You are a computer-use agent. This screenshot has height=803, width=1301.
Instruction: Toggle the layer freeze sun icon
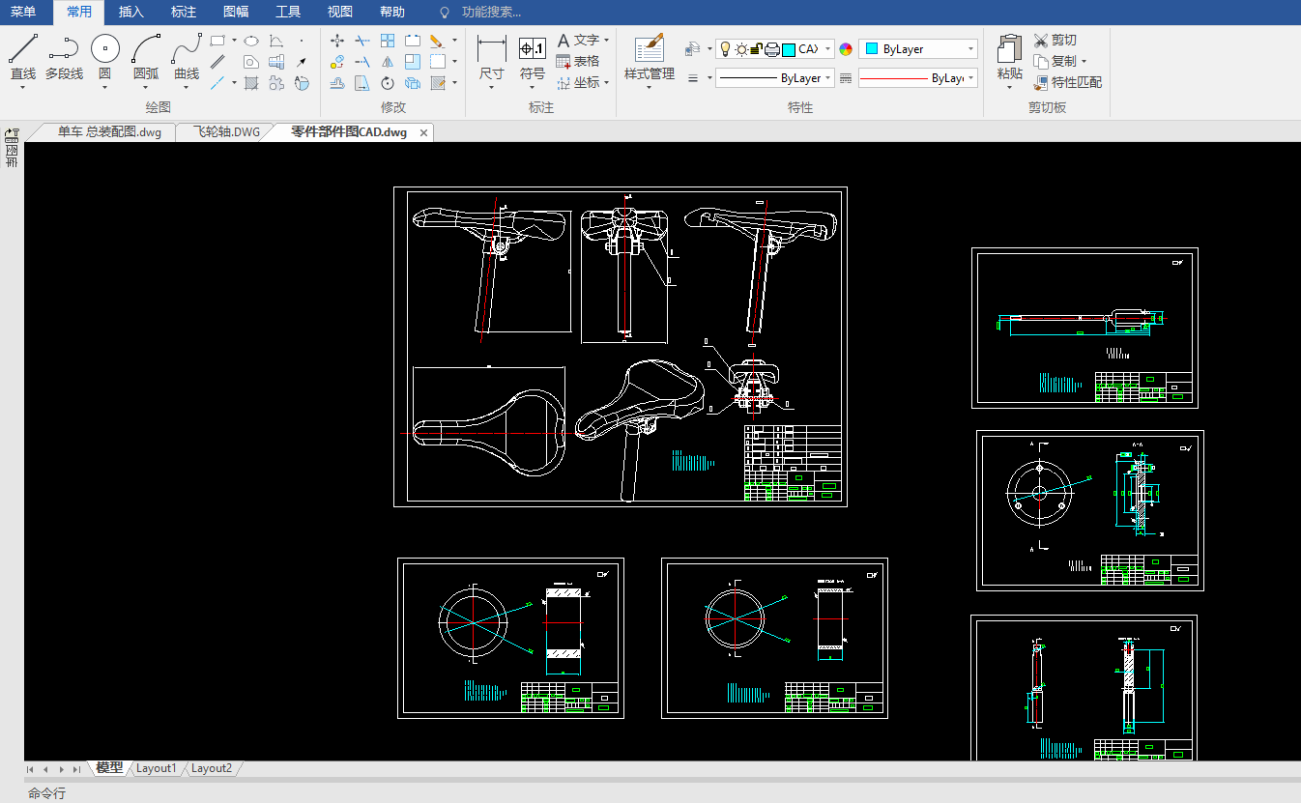[740, 49]
